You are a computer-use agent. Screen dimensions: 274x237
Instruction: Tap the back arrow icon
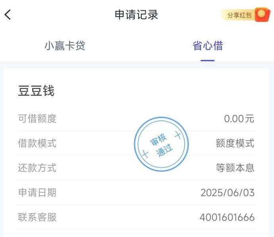(8, 15)
